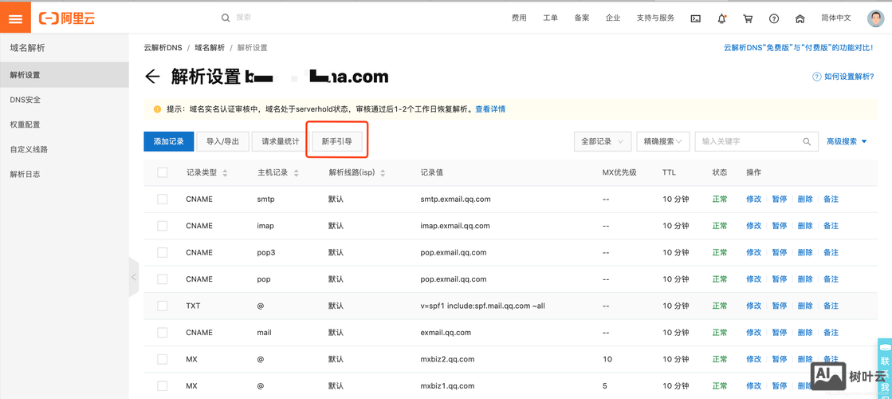This screenshot has width=892, height=399.
Task: Click 修改 for the smtp record
Action: [x=754, y=199]
